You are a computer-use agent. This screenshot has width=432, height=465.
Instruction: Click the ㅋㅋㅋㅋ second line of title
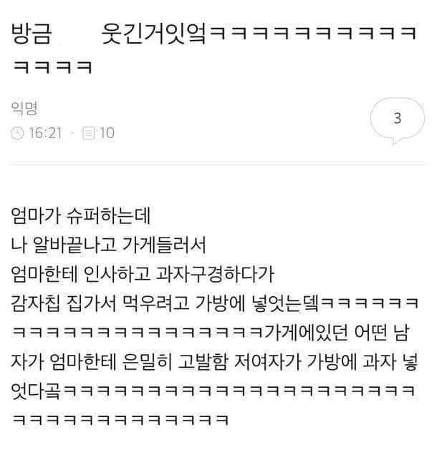coord(52,67)
